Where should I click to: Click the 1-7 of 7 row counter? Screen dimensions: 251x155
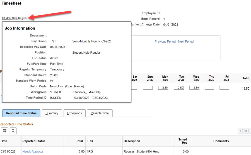pos(244,131)
